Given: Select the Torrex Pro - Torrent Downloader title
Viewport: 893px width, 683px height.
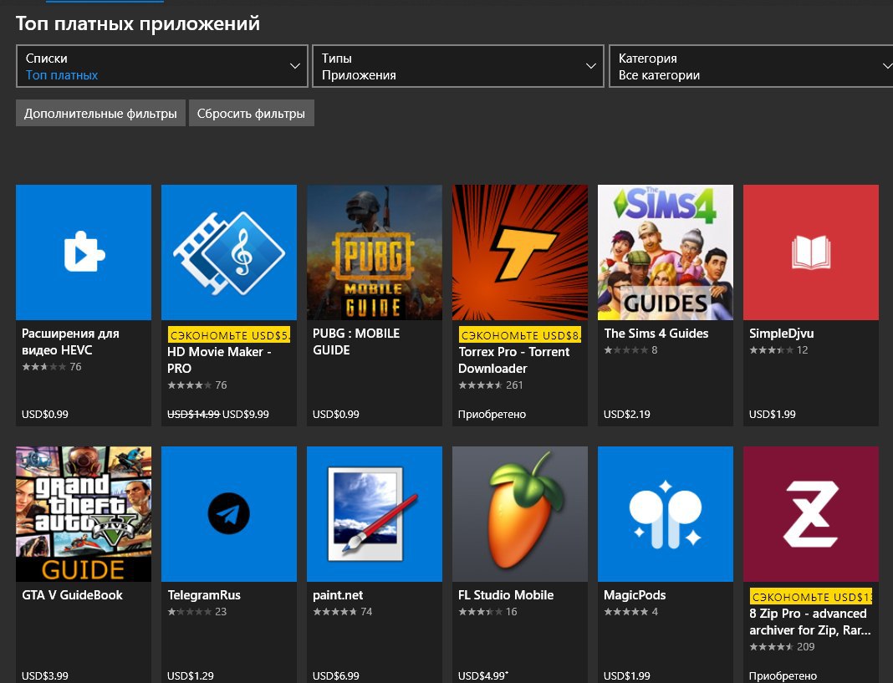Looking at the screenshot, I should [x=513, y=360].
